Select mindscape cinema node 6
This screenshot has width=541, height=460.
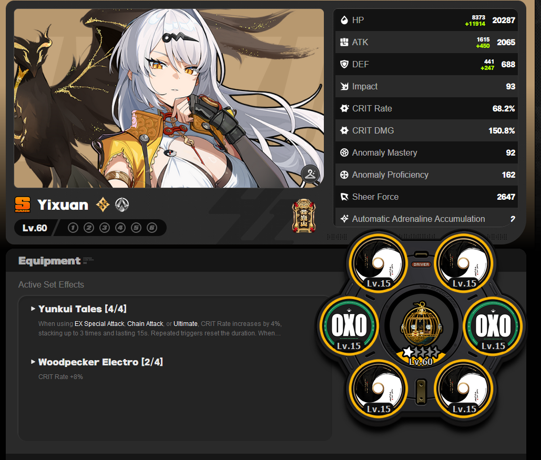coord(152,228)
